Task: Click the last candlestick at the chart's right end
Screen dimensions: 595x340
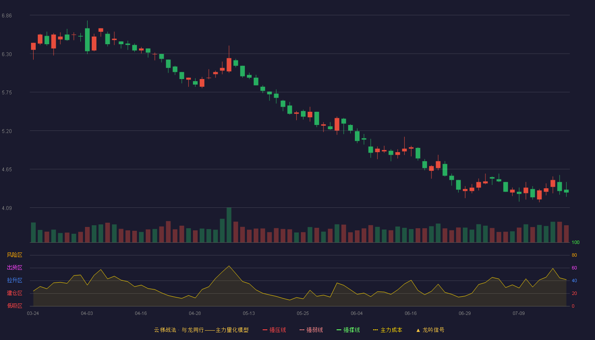Action: pyautogui.click(x=566, y=190)
